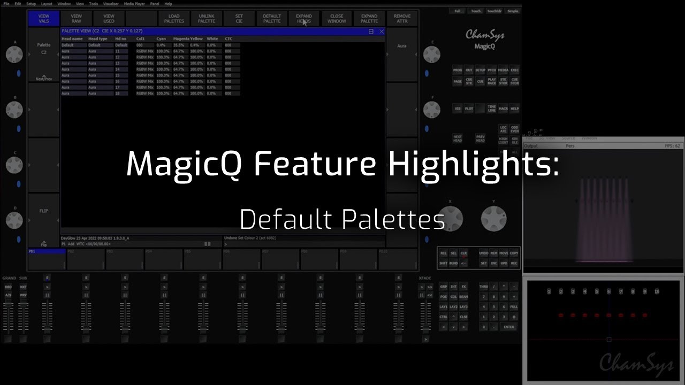Open the Help menu
The width and height of the screenshot is (685, 385).
click(169, 4)
